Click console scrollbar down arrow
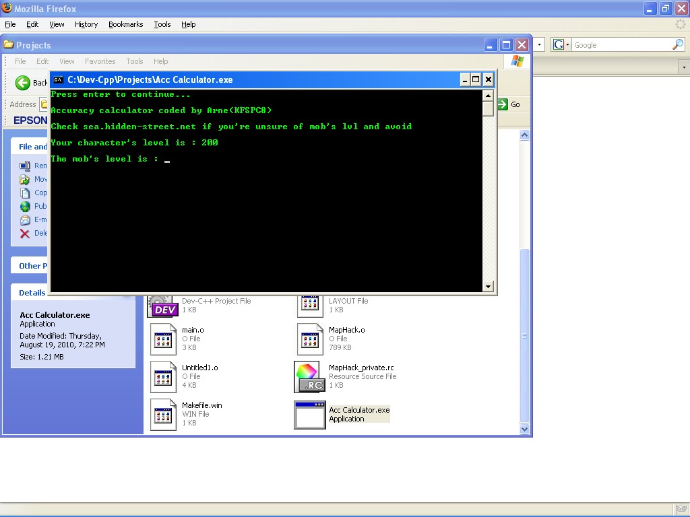Image resolution: width=690 pixels, height=517 pixels. pos(488,287)
